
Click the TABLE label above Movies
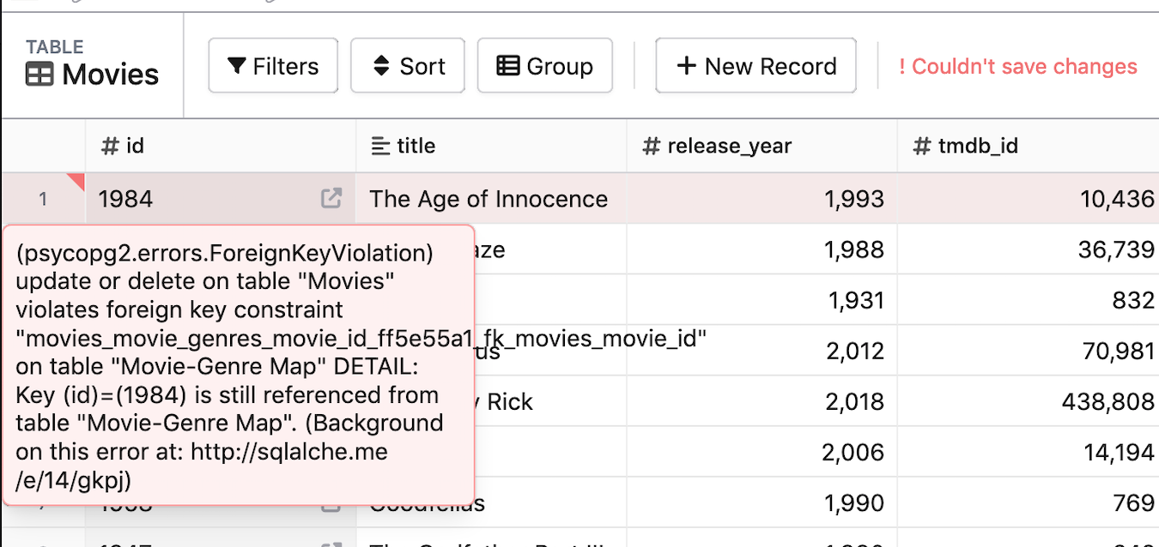(55, 46)
